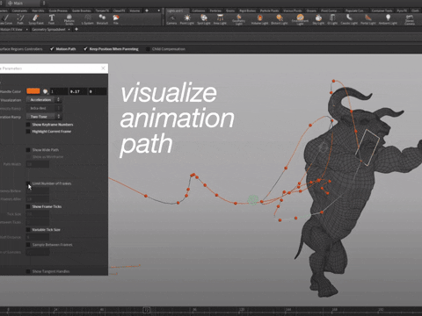Add a Camera from the shelf
The width and height of the screenshot is (422, 316).
pyautogui.click(x=171, y=19)
